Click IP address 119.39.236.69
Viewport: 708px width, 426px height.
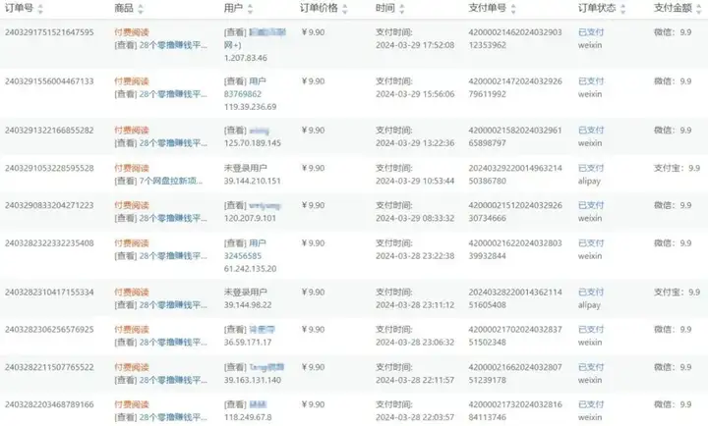coord(251,107)
